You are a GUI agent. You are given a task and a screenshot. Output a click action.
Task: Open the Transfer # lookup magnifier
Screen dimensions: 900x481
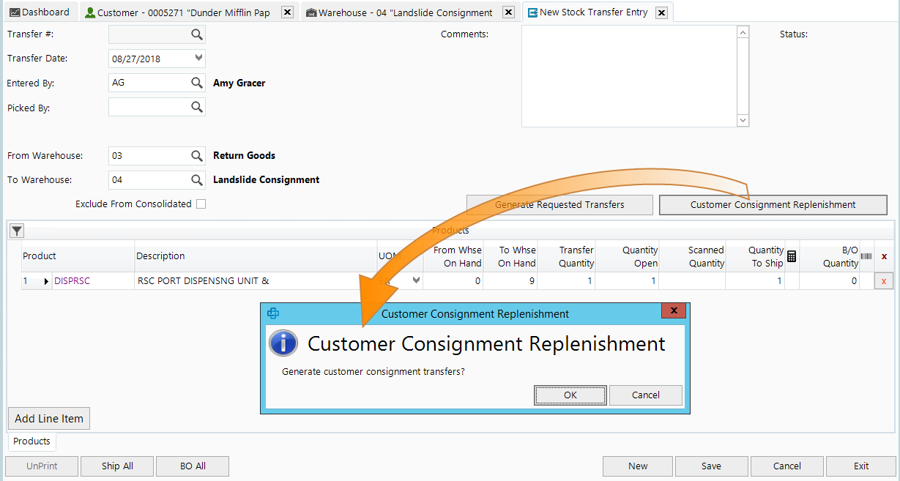coord(196,34)
